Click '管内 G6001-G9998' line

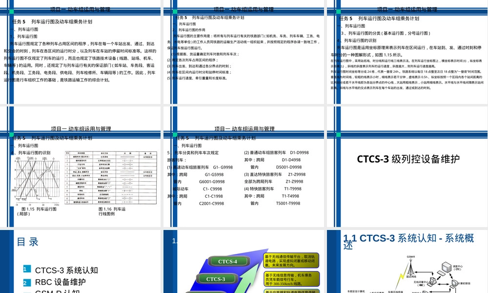[199, 182]
